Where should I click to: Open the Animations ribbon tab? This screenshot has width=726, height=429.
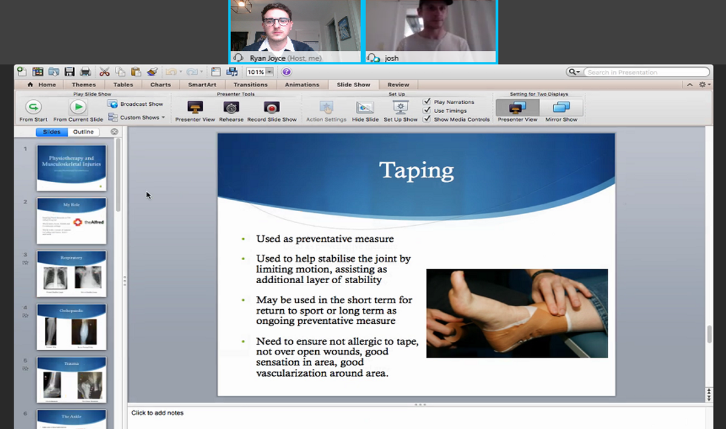[x=302, y=85]
